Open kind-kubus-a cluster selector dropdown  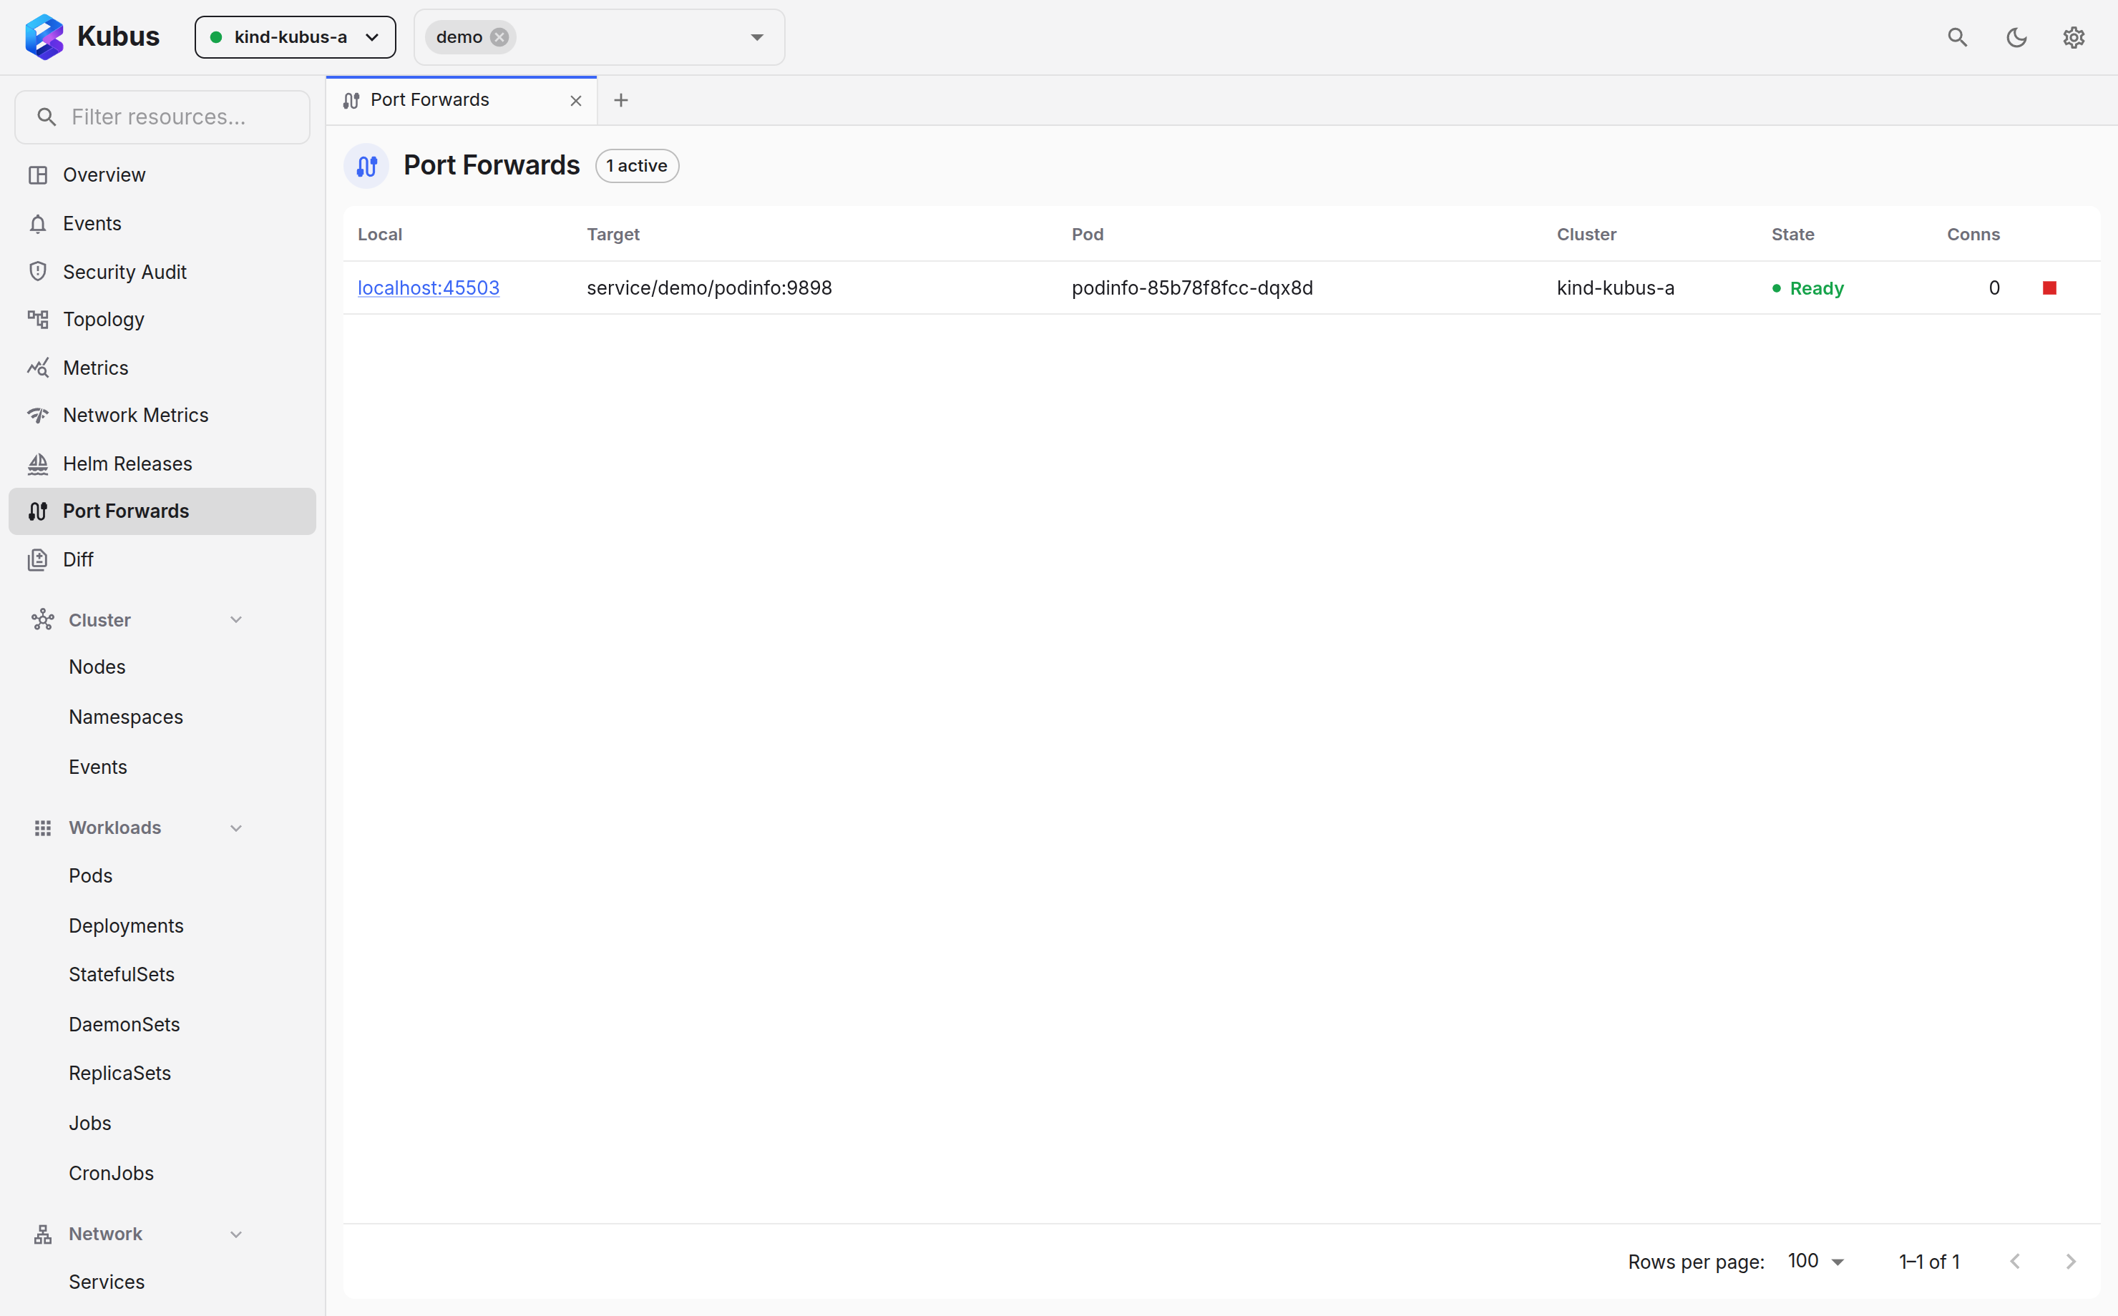295,37
